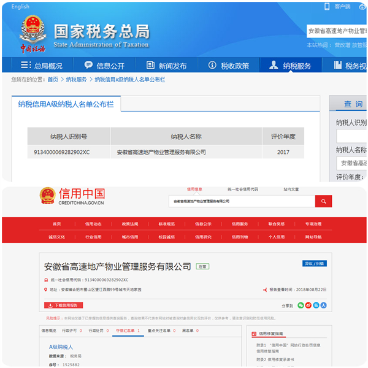Click the 2017 evaluation year cell
This screenshot has height=368, width=368.
[283, 152]
